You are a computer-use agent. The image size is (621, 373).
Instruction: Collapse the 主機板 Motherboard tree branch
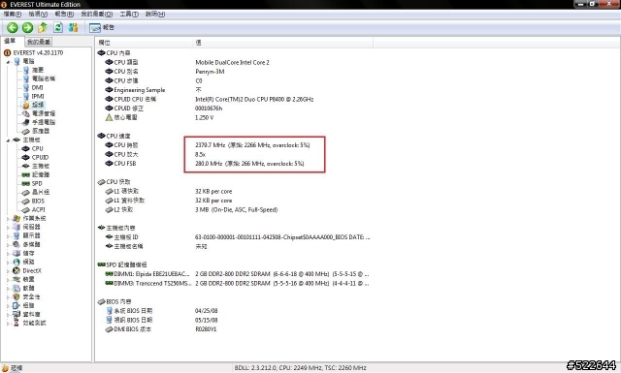8,140
